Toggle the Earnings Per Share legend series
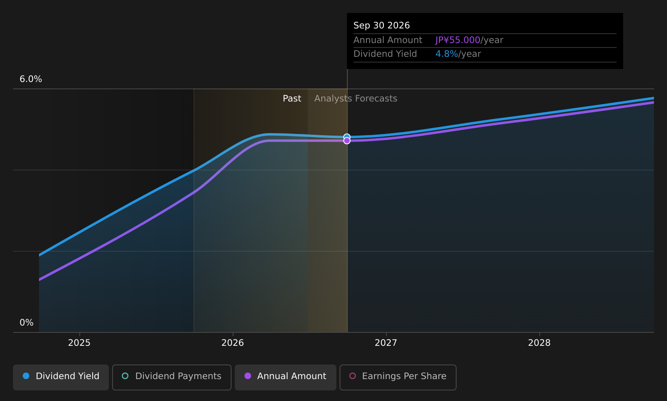 point(398,377)
